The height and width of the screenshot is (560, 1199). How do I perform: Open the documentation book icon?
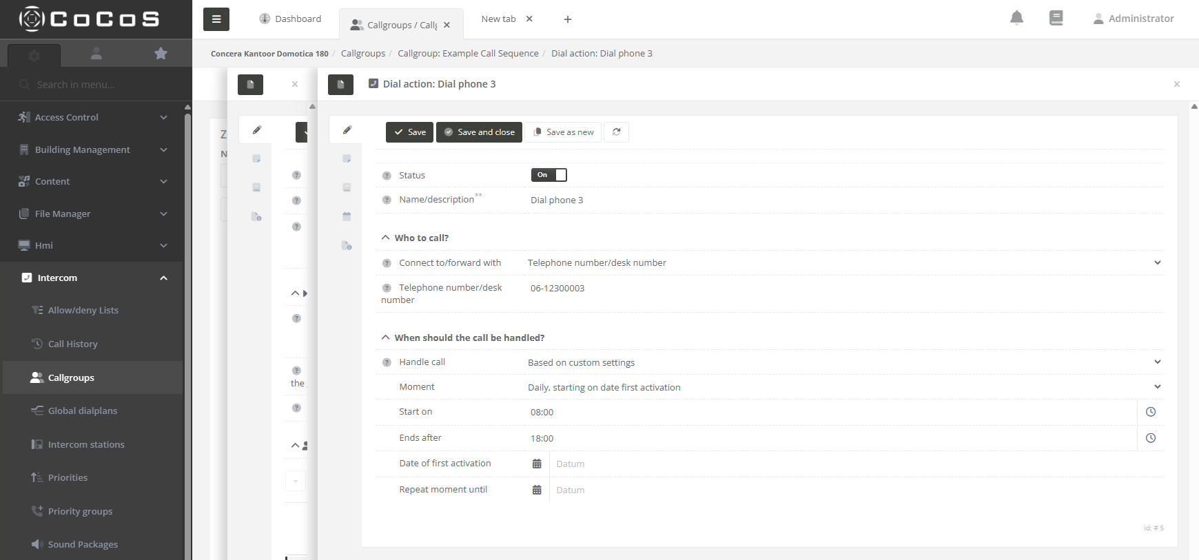(1056, 19)
